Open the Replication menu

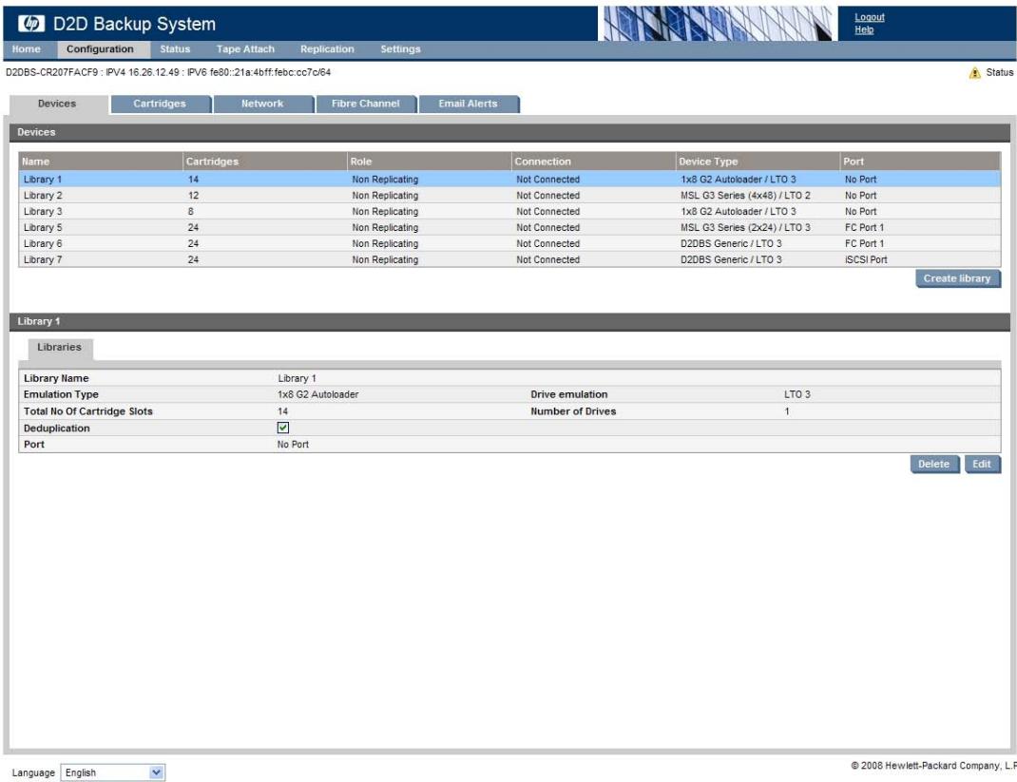(x=328, y=49)
